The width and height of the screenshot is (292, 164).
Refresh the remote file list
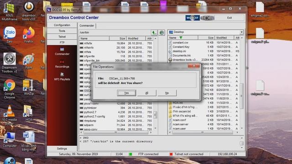coord(162,32)
